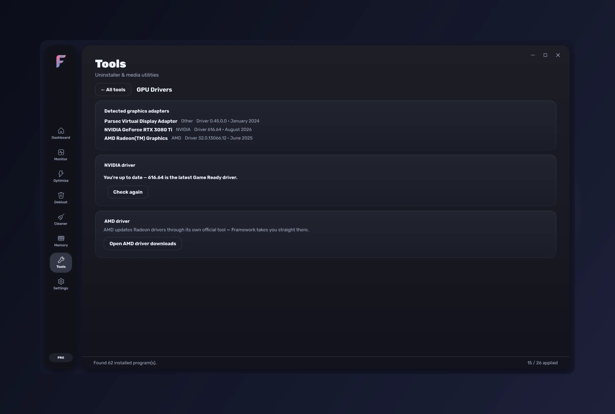Click the Framework F logo

pyautogui.click(x=61, y=61)
